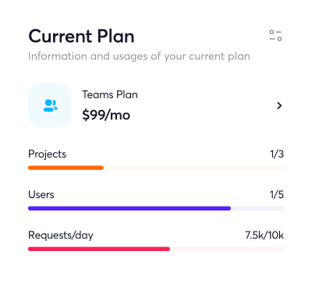This screenshot has height=283, width=312.
Task: Click the $99/mo price text
Action: tap(106, 115)
